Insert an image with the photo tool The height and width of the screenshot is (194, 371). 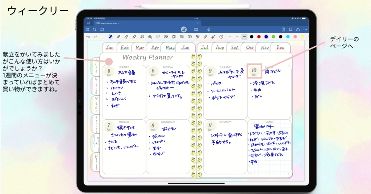(182, 37)
